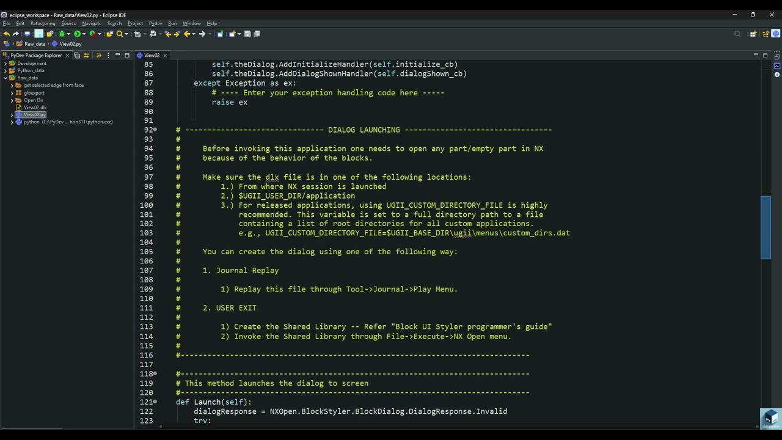Expand the Python_data project

(x=5, y=70)
